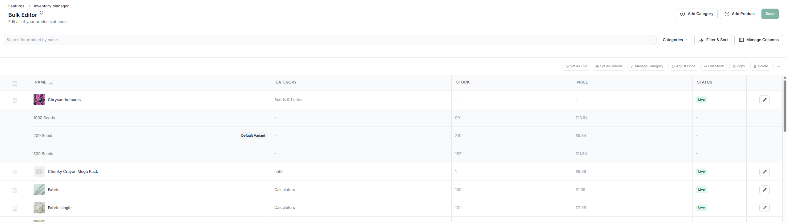The width and height of the screenshot is (787, 222).
Task: Click the stock value 210
Action: click(458, 136)
